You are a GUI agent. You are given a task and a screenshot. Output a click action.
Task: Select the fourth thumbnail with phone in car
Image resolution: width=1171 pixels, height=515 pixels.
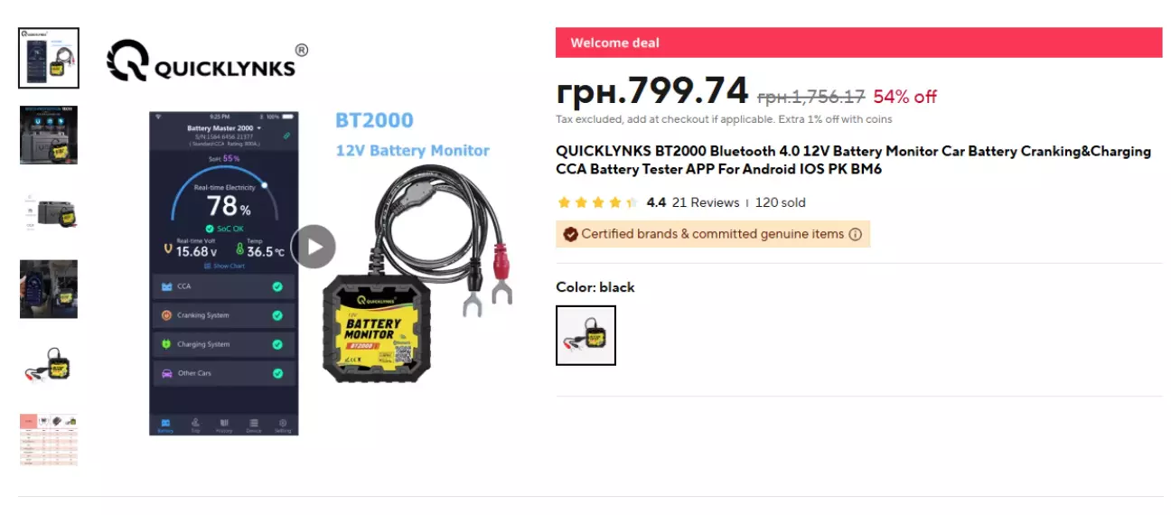pos(49,289)
